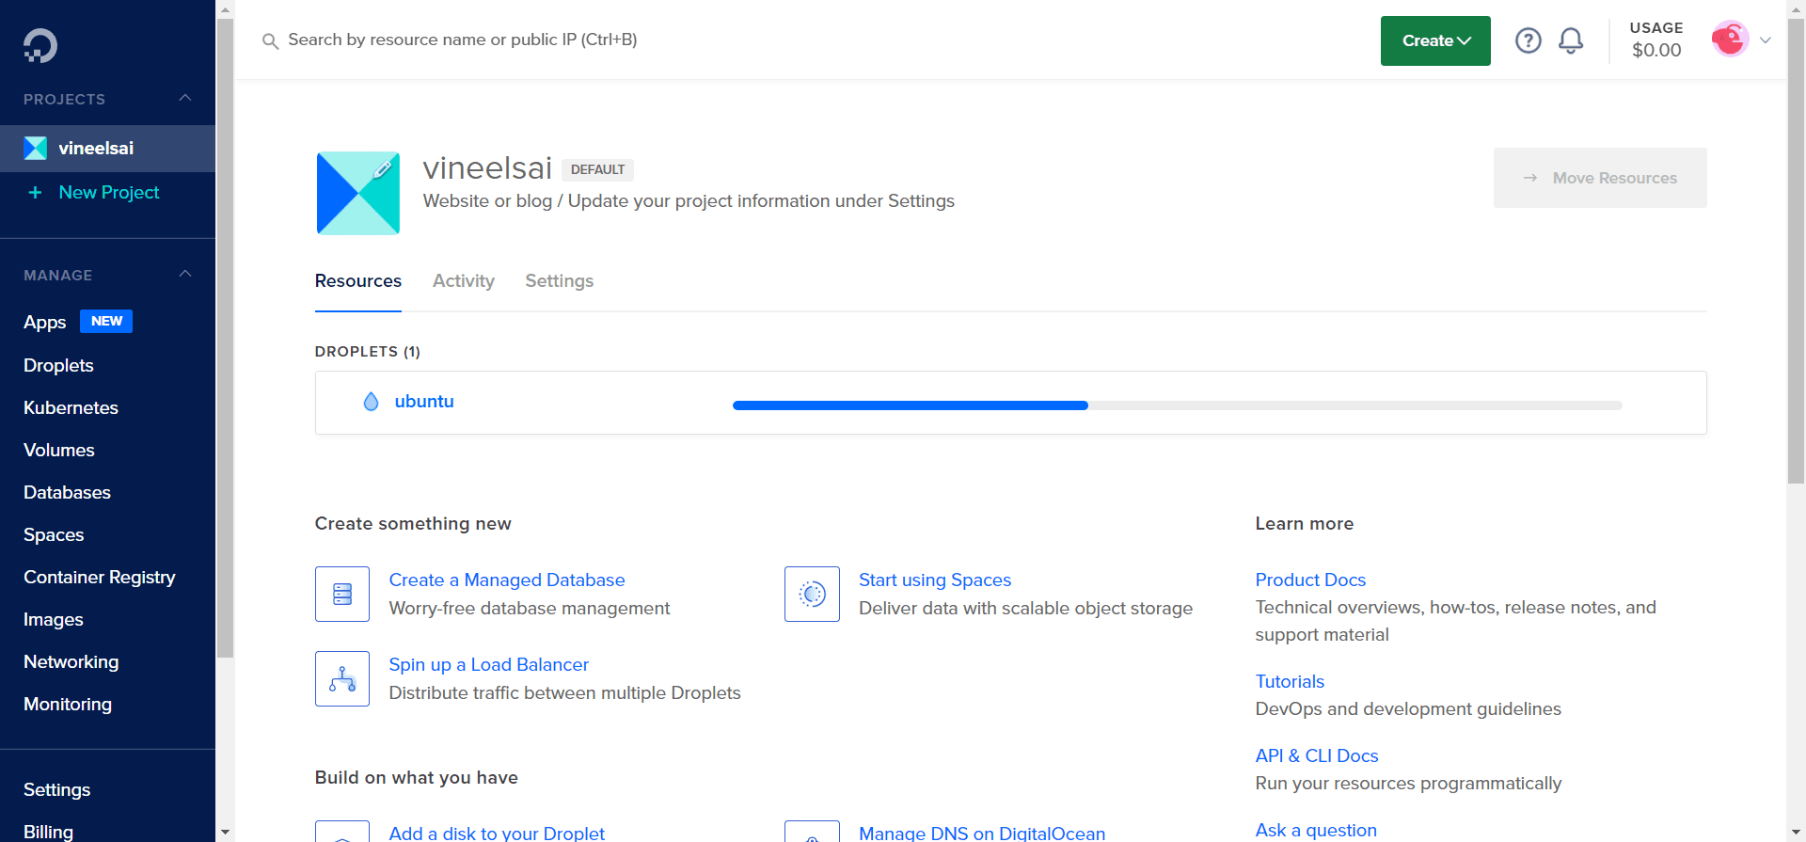Click the Load Balancer icon

342,678
